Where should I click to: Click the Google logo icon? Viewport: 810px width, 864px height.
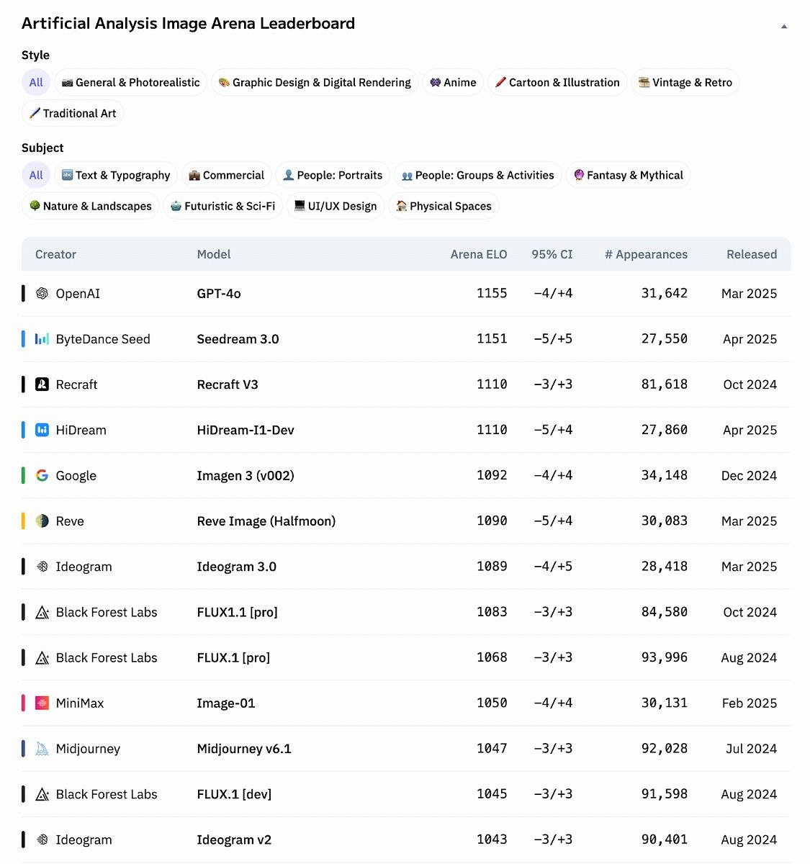click(42, 475)
